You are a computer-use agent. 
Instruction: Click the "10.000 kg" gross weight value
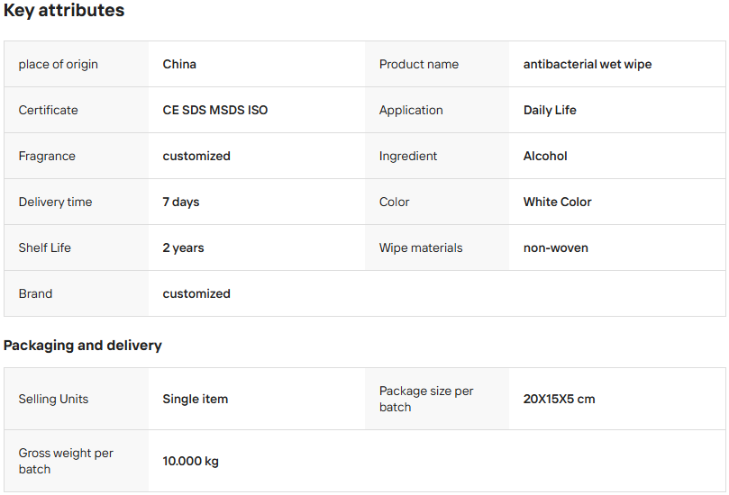pos(190,461)
